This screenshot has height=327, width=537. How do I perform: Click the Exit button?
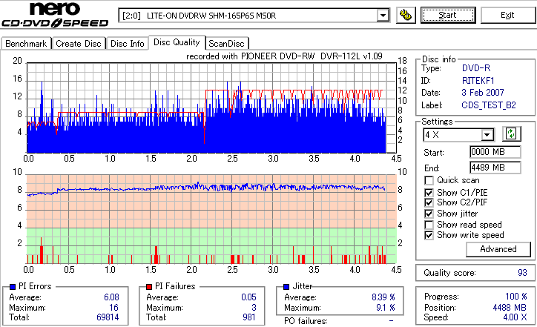click(x=507, y=15)
